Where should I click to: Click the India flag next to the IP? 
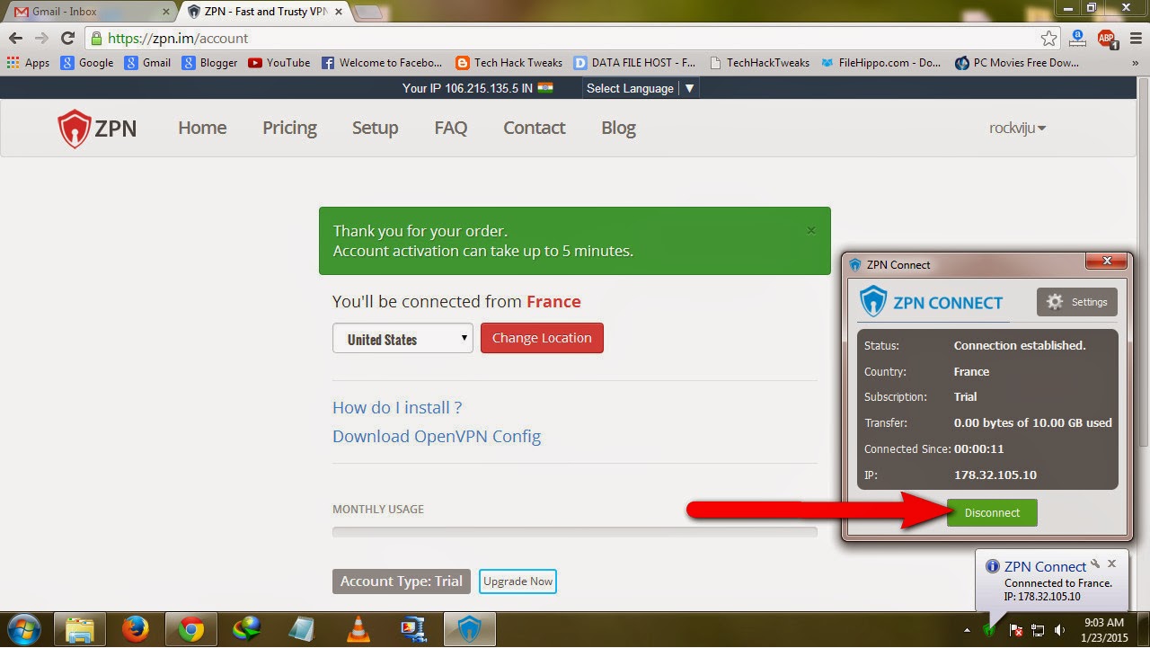tap(545, 88)
